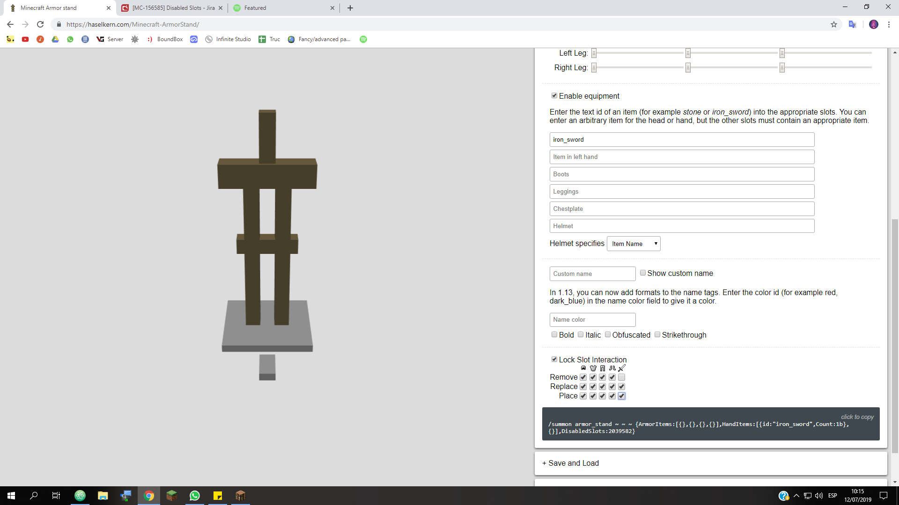Open the Minecraft grass block taskbar app

[172, 496]
